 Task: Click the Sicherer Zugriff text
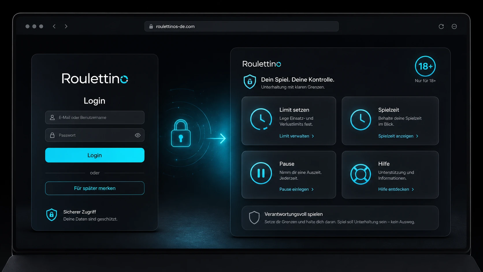point(79,212)
